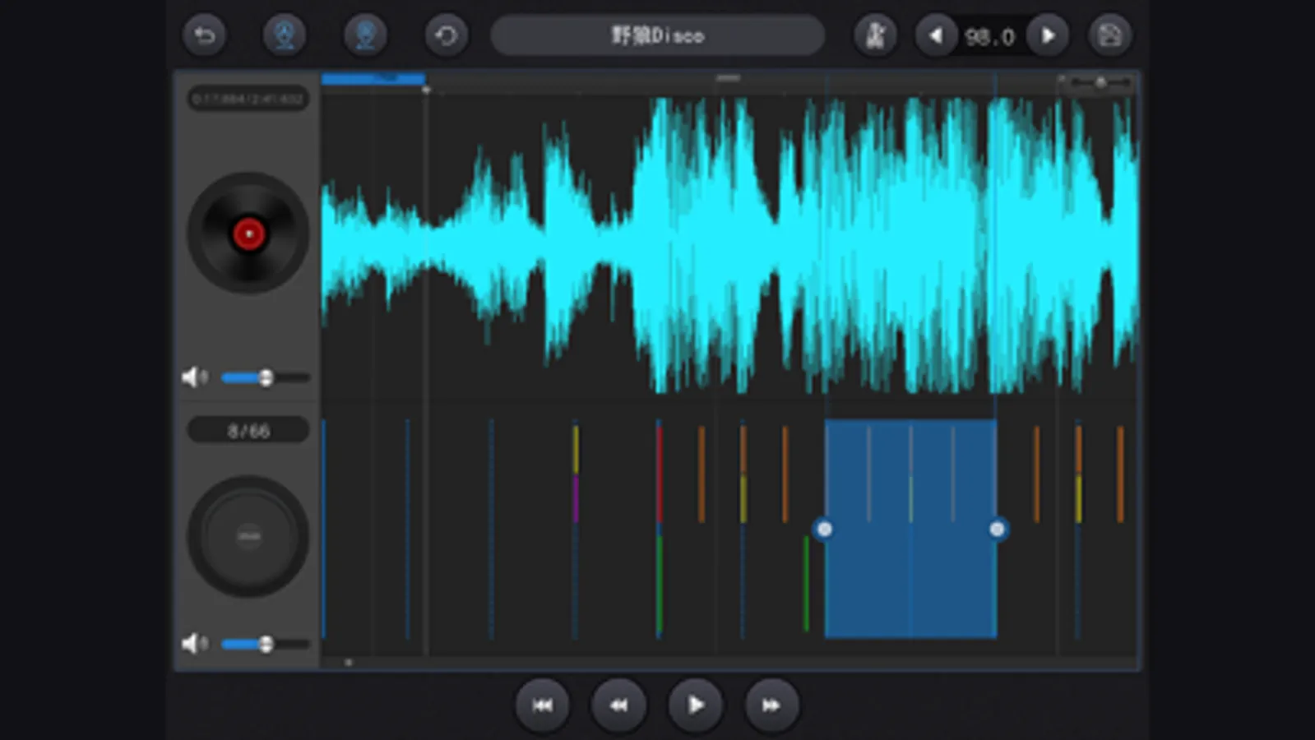Viewport: 1315px width, 740px height.
Task: Click the yellow-and-magenta beat marker
Action: [576, 474]
